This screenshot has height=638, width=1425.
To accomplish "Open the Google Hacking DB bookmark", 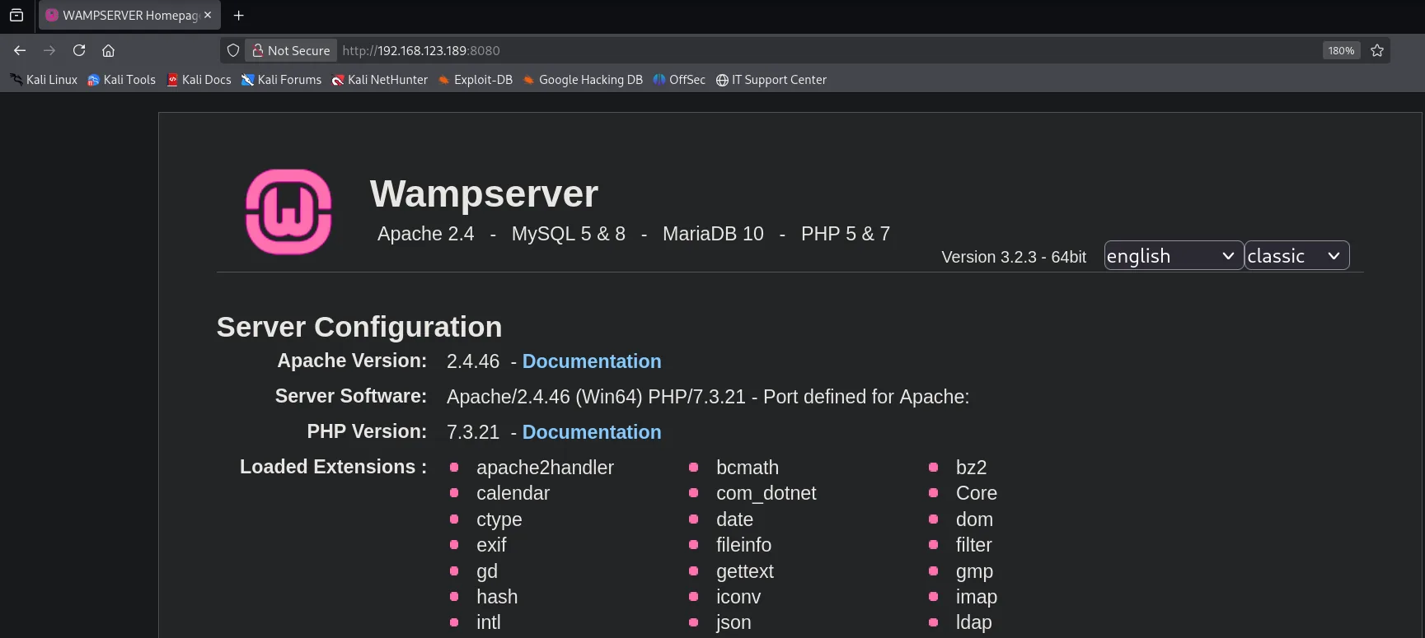I will (583, 80).
